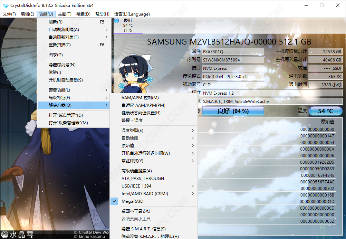Expand 自动检测 submenu arrow
The width and height of the screenshot is (346, 239).
[193, 138]
